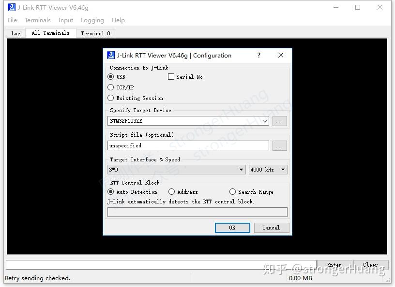The height and width of the screenshot is (287, 395).
Task: Select Search Range detection mode
Action: 233,191
